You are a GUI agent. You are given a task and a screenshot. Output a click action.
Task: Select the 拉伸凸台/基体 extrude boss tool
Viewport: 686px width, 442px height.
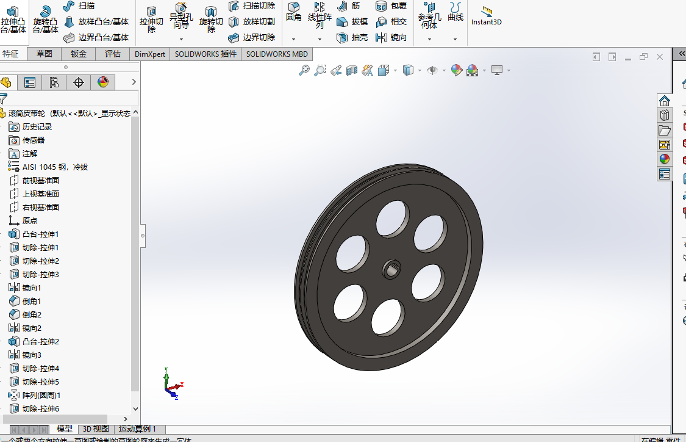(x=13, y=20)
